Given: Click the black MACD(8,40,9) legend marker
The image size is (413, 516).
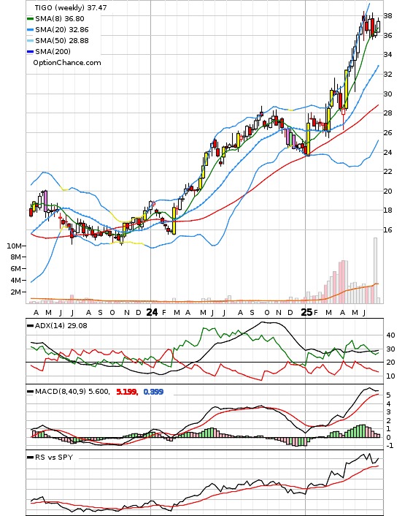Looking at the screenshot, I should [30, 392].
